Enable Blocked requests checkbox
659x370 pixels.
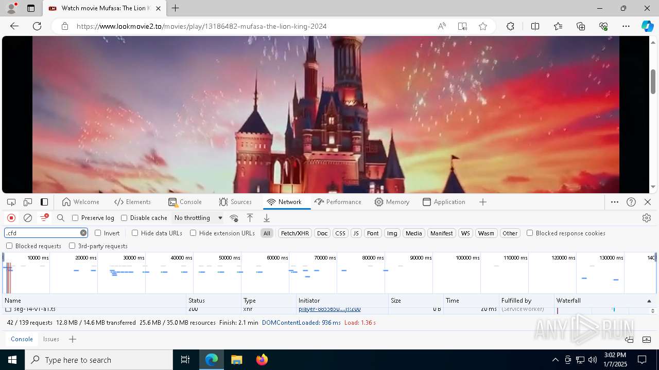[9, 246]
